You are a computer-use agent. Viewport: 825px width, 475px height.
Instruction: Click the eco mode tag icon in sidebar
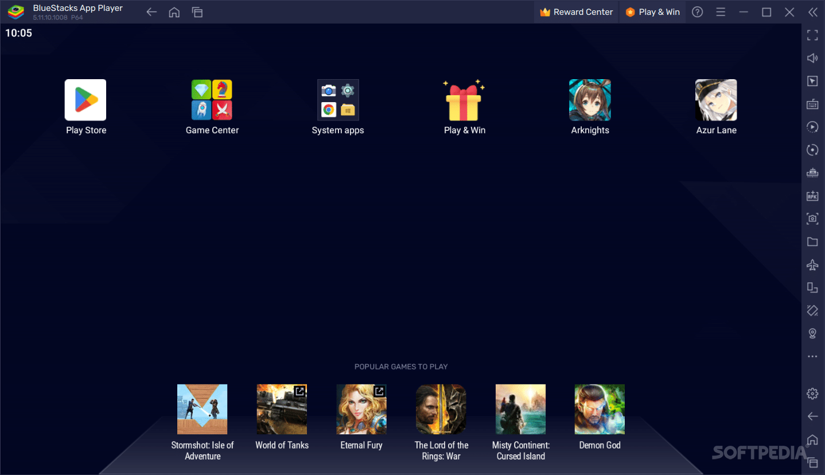812,310
